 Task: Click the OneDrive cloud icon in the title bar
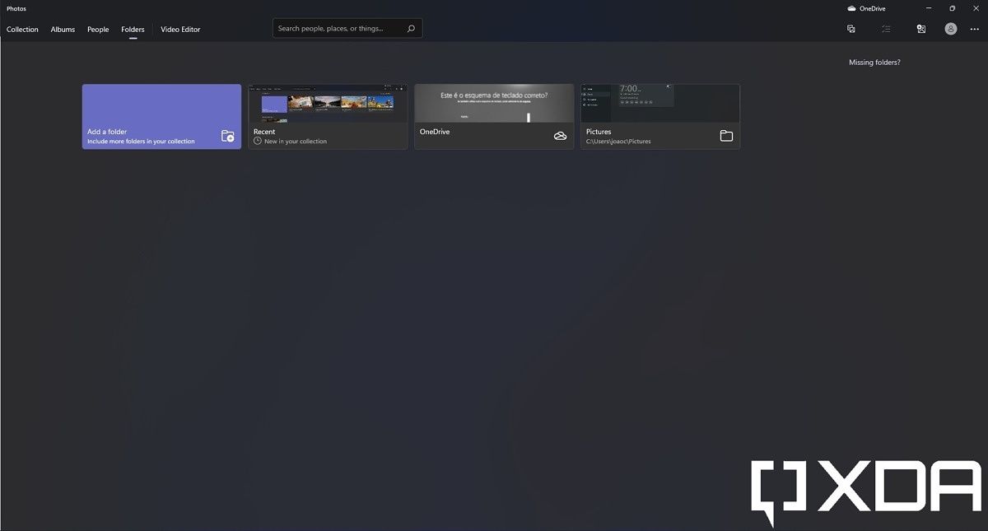[x=852, y=8]
